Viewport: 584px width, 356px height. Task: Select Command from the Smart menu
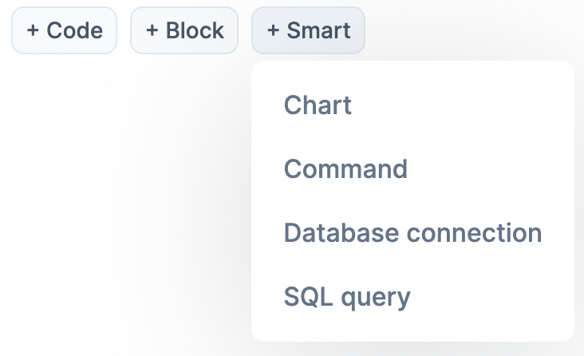click(345, 169)
